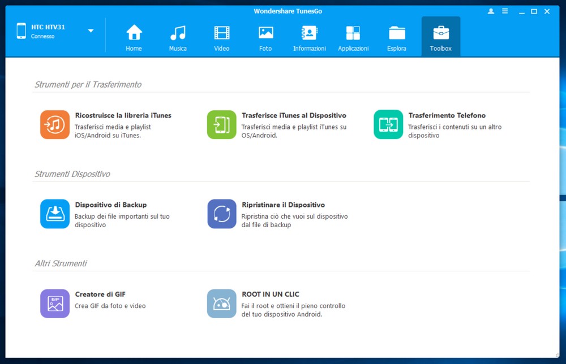Click the 'Connesso' status text
The width and height of the screenshot is (566, 364).
click(42, 36)
